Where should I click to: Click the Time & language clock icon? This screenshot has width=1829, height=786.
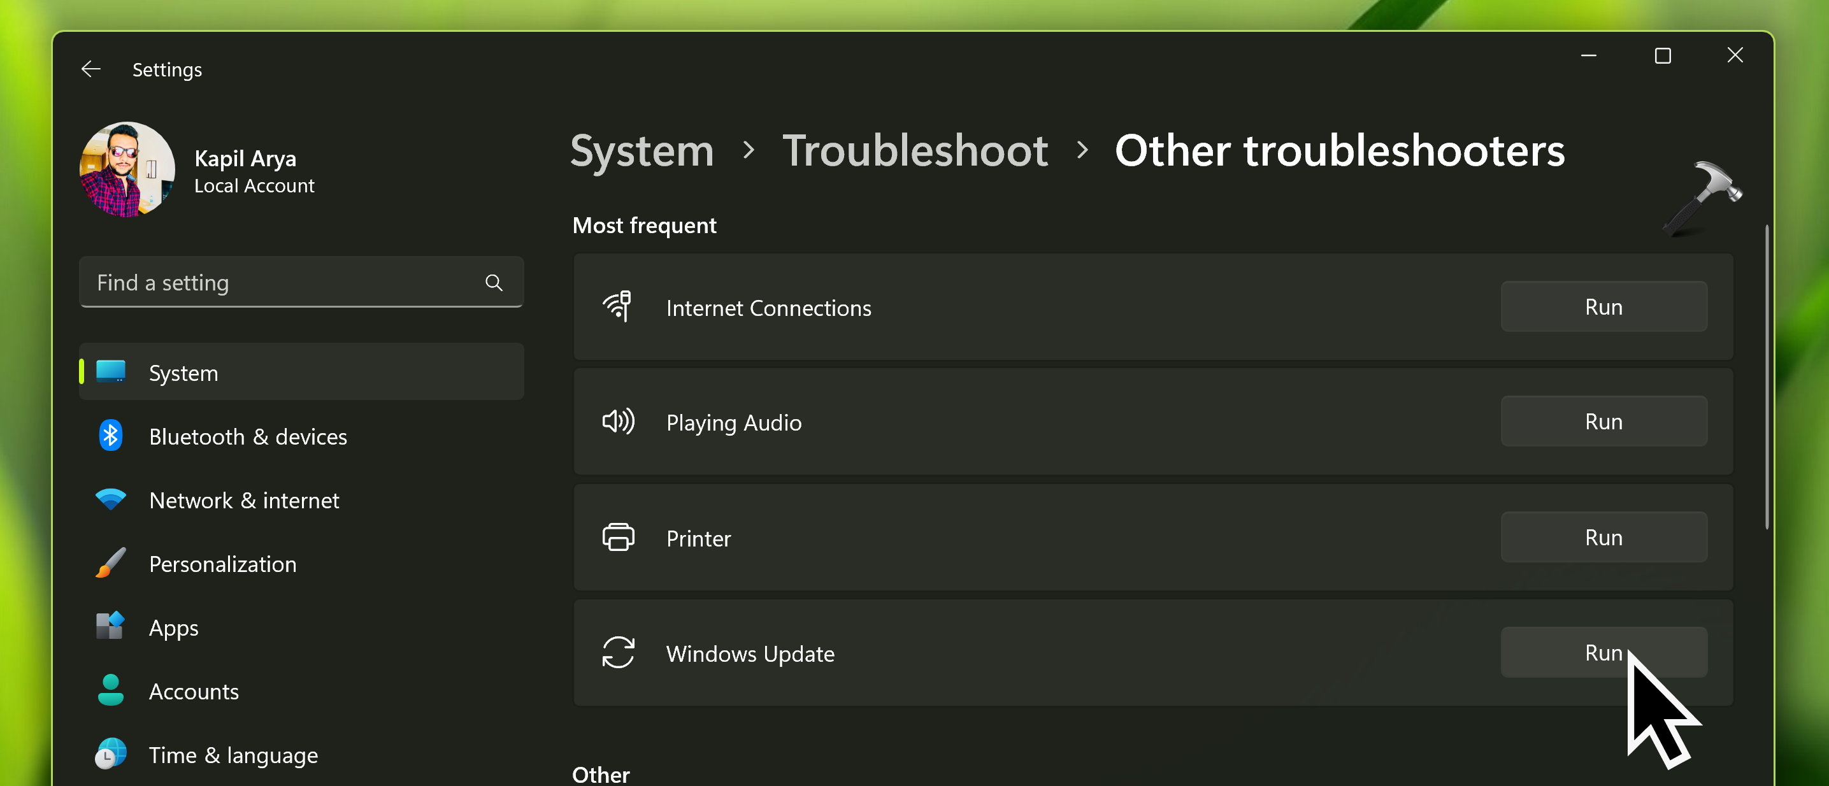[110, 754]
